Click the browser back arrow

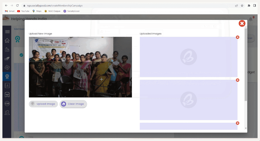tap(6, 5)
